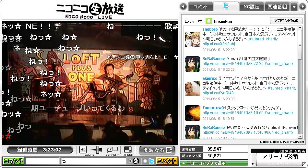
Task: Click the green コマンド button
Action: pos(13,161)
